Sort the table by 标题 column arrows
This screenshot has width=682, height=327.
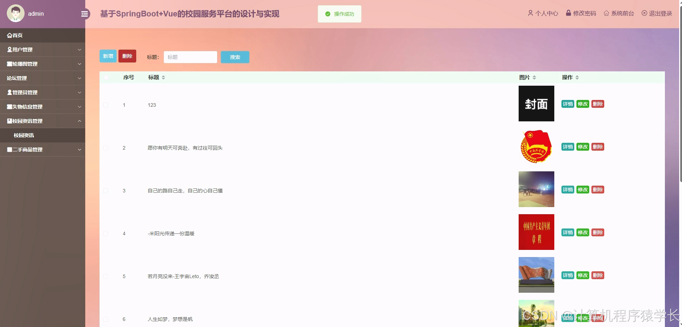click(x=163, y=77)
